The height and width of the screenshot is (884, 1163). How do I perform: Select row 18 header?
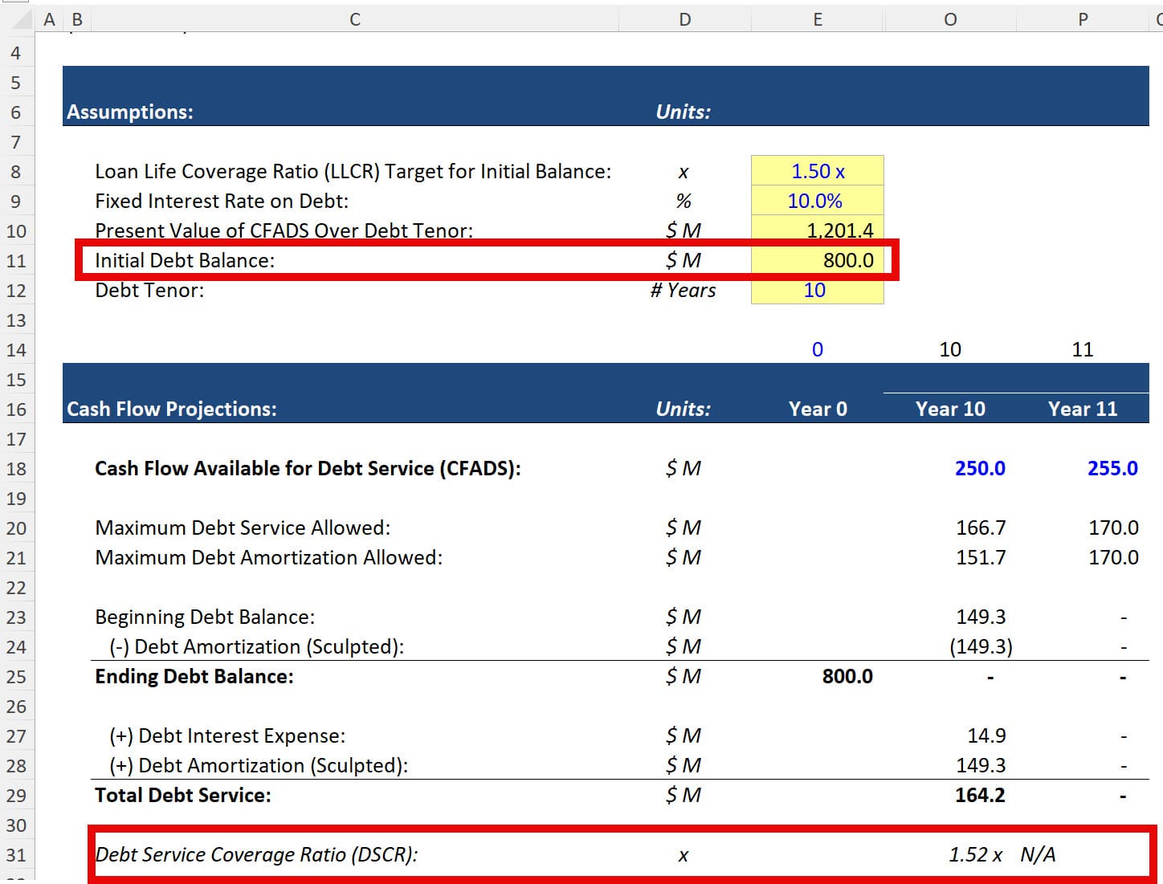tap(16, 469)
